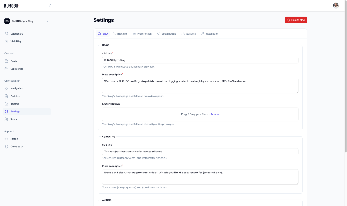Click the Theme icon in sidebar
The height and width of the screenshot is (206, 347).
6,104
